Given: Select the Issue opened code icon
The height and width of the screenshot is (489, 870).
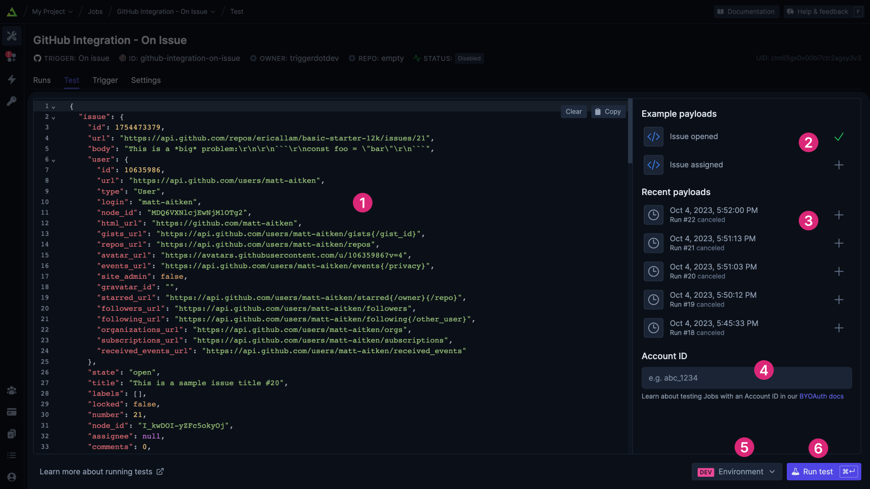Looking at the screenshot, I should click(654, 136).
